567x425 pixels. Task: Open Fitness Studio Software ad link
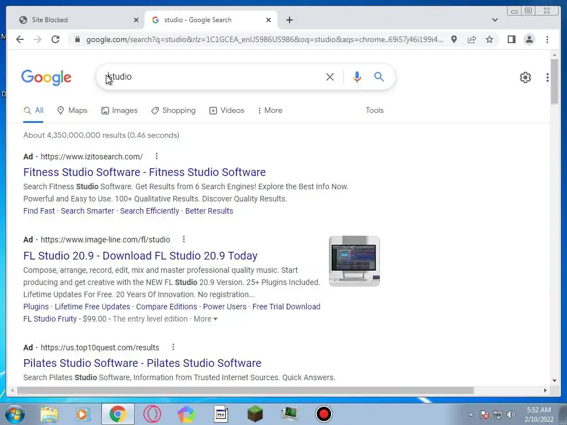[x=145, y=172]
